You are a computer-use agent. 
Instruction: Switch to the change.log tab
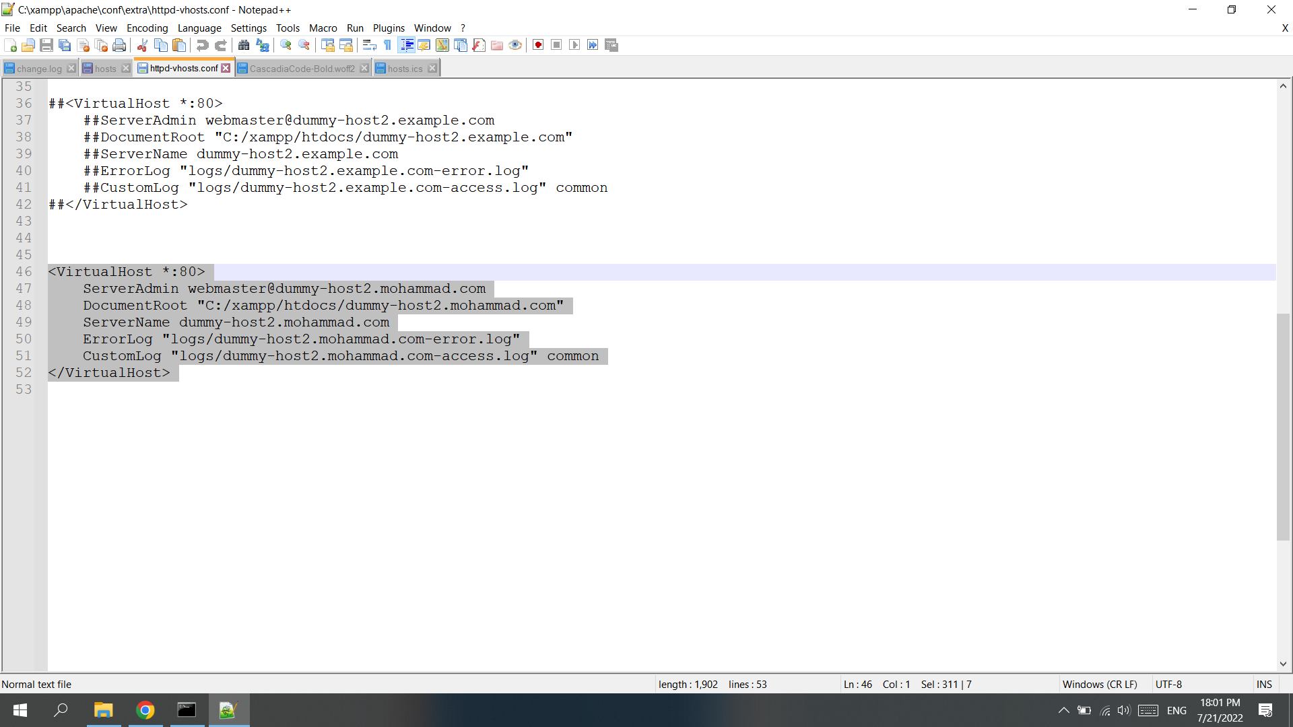pos(39,69)
